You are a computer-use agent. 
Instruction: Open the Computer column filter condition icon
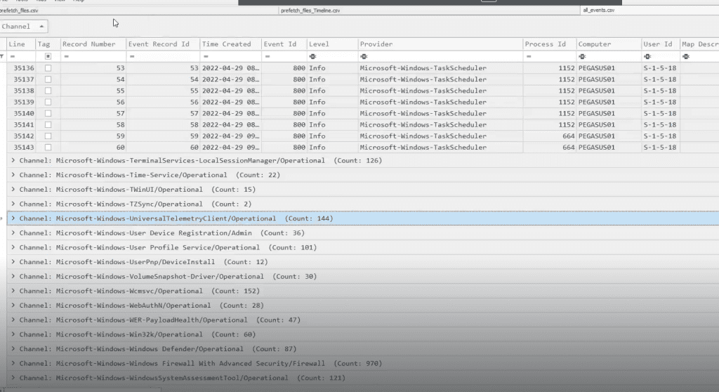582,56
